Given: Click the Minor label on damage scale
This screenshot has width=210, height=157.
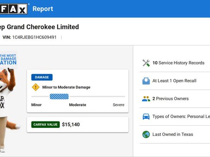Looking at the screenshot, I should 37,105.
